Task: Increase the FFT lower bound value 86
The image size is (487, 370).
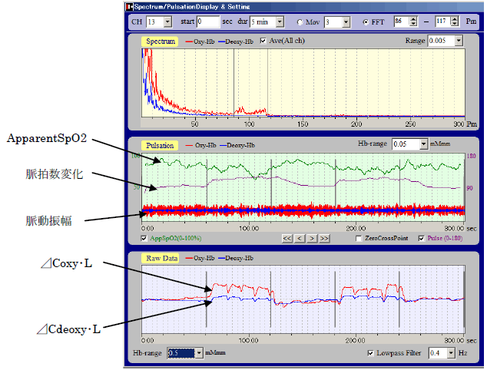Action: [x=413, y=19]
